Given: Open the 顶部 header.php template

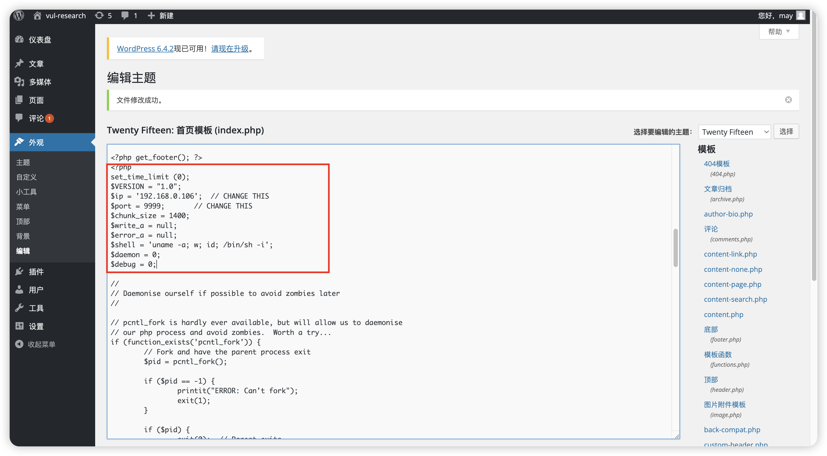Looking at the screenshot, I should tap(711, 380).
